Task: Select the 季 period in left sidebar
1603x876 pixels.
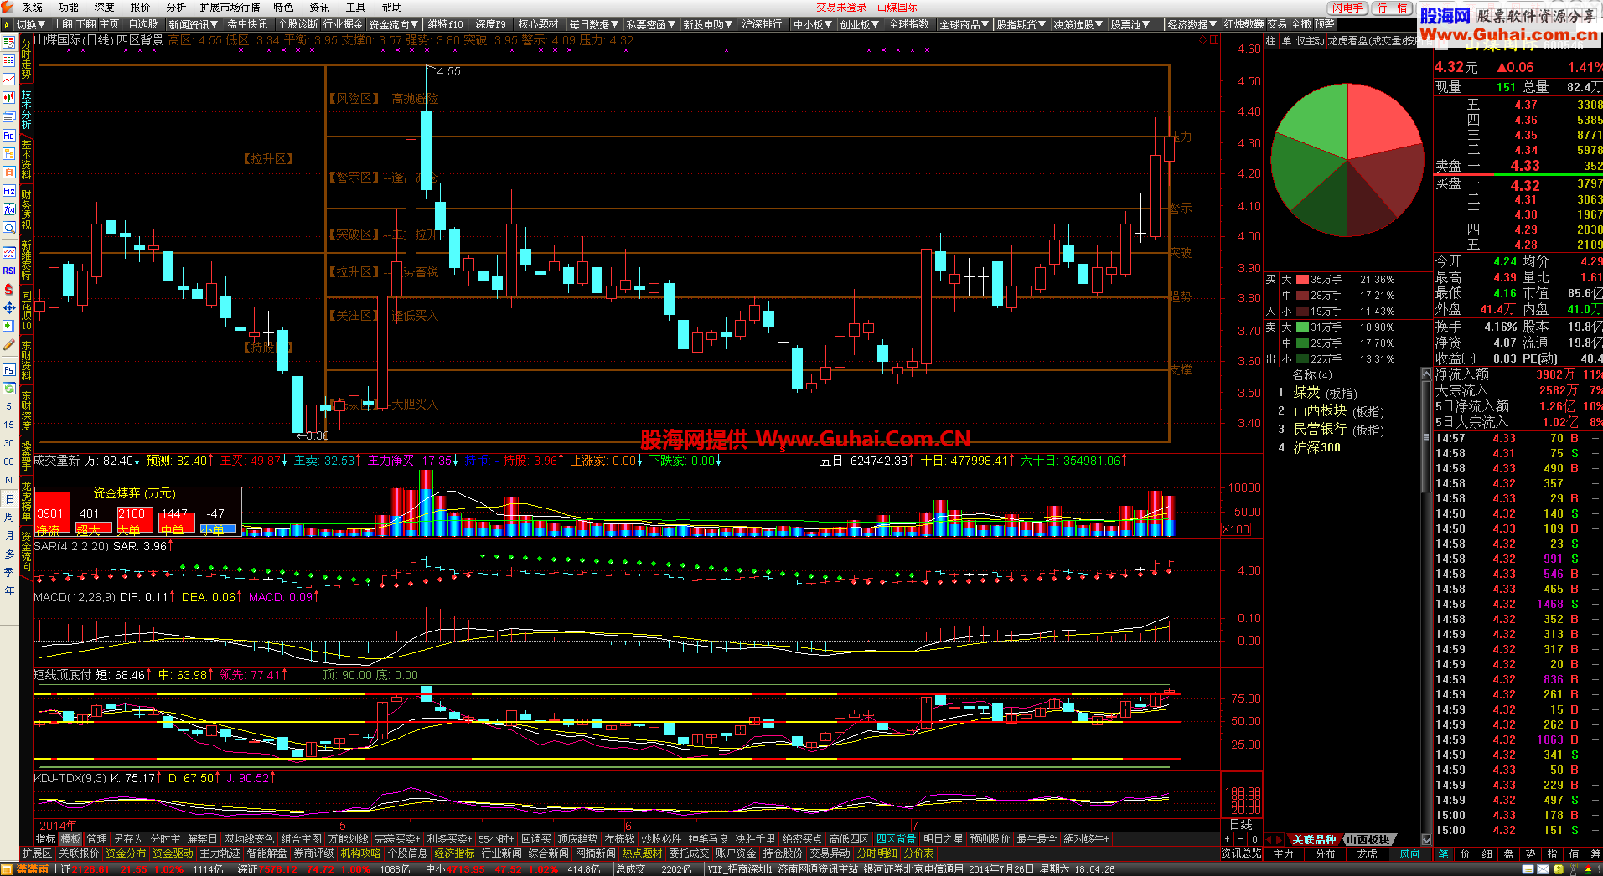Action: coord(9,572)
